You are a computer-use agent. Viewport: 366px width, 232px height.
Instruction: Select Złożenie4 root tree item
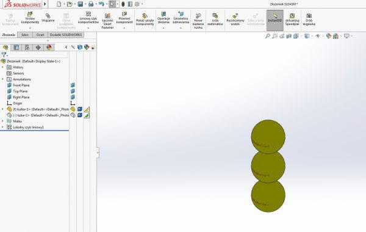tap(30, 61)
